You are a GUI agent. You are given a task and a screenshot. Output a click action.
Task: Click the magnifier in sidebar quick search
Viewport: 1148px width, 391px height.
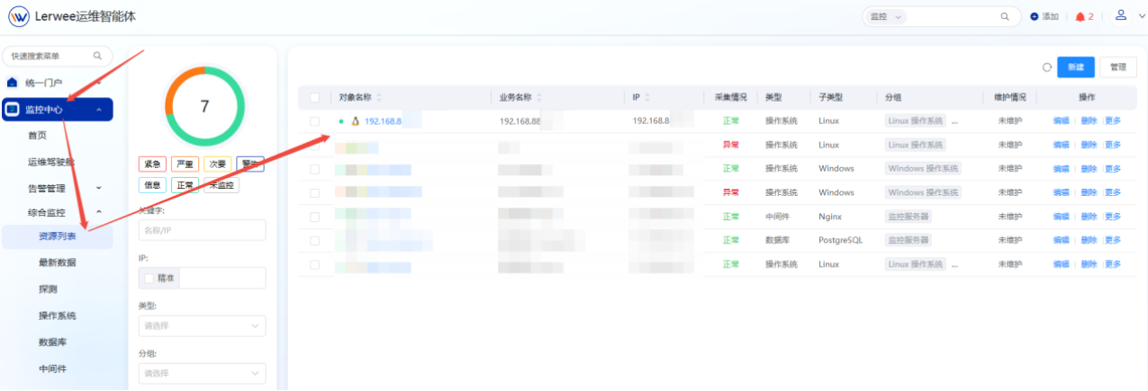[x=97, y=56]
